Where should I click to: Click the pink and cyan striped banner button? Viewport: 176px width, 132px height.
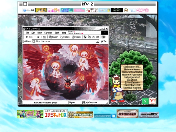pos(79,10)
